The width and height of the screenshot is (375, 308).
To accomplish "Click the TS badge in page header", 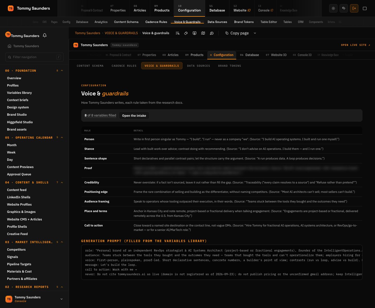I will coord(76,45).
